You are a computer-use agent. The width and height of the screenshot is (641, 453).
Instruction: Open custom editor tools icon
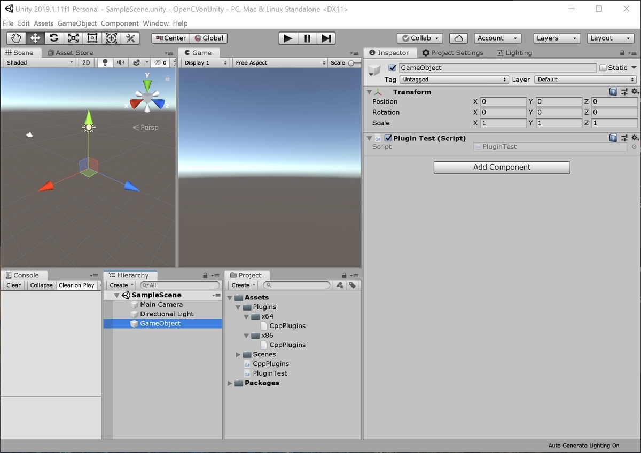[130, 38]
